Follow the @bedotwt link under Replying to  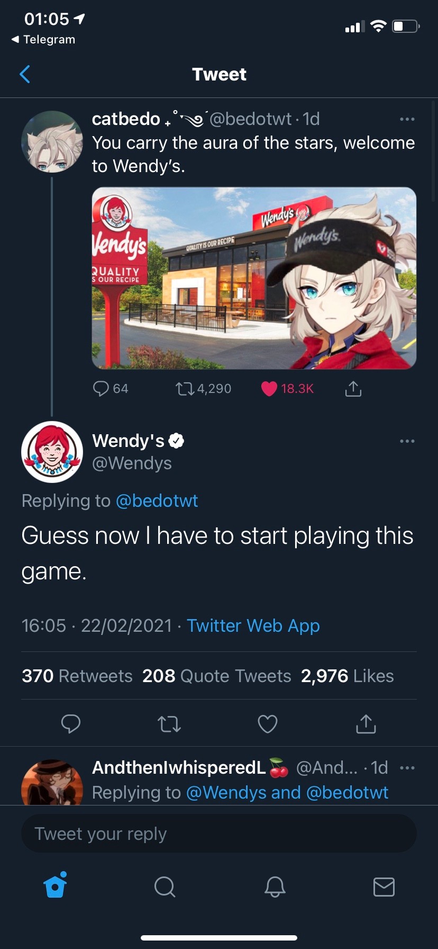[157, 501]
